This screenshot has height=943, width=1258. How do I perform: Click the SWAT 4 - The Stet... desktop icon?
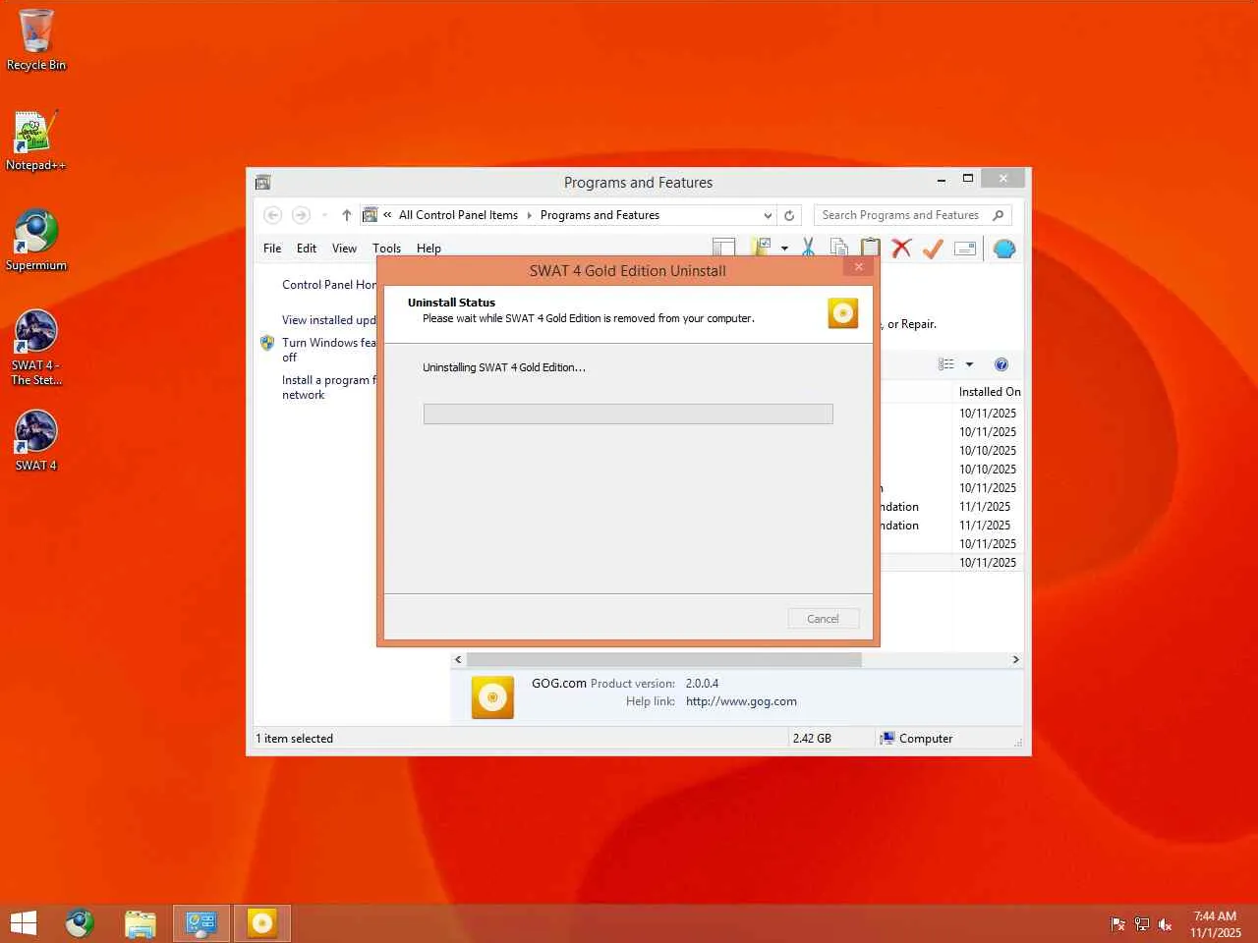(x=36, y=348)
